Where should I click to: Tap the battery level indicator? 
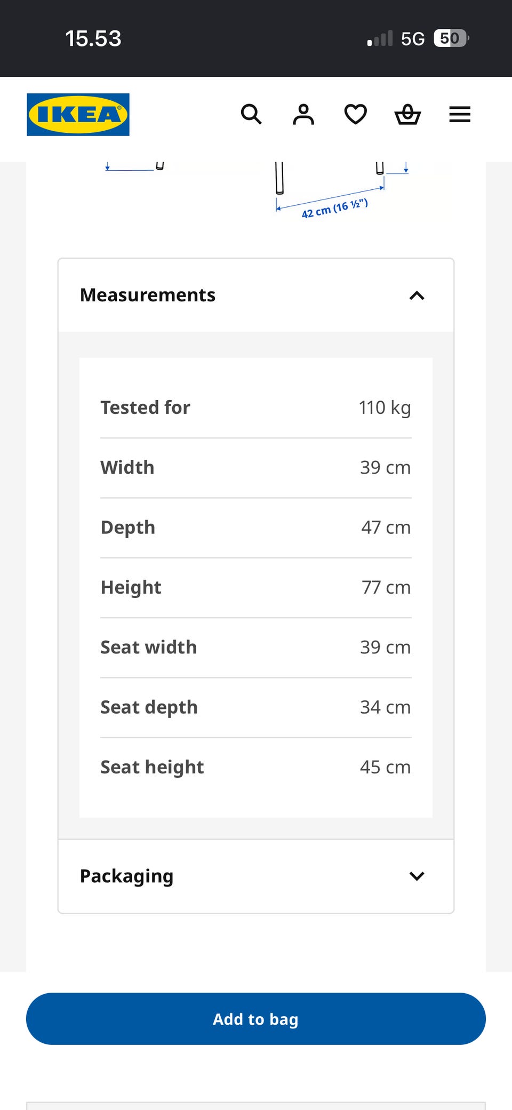(x=451, y=38)
